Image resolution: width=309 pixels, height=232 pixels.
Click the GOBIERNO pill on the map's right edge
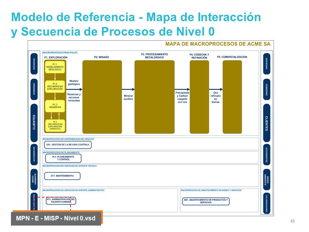[x=267, y=89]
